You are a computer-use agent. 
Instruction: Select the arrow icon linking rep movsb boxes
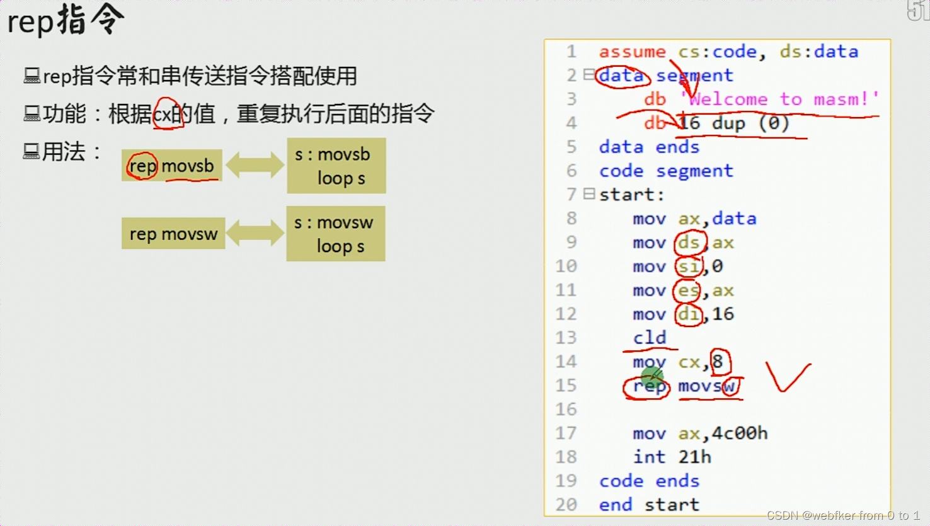[254, 166]
